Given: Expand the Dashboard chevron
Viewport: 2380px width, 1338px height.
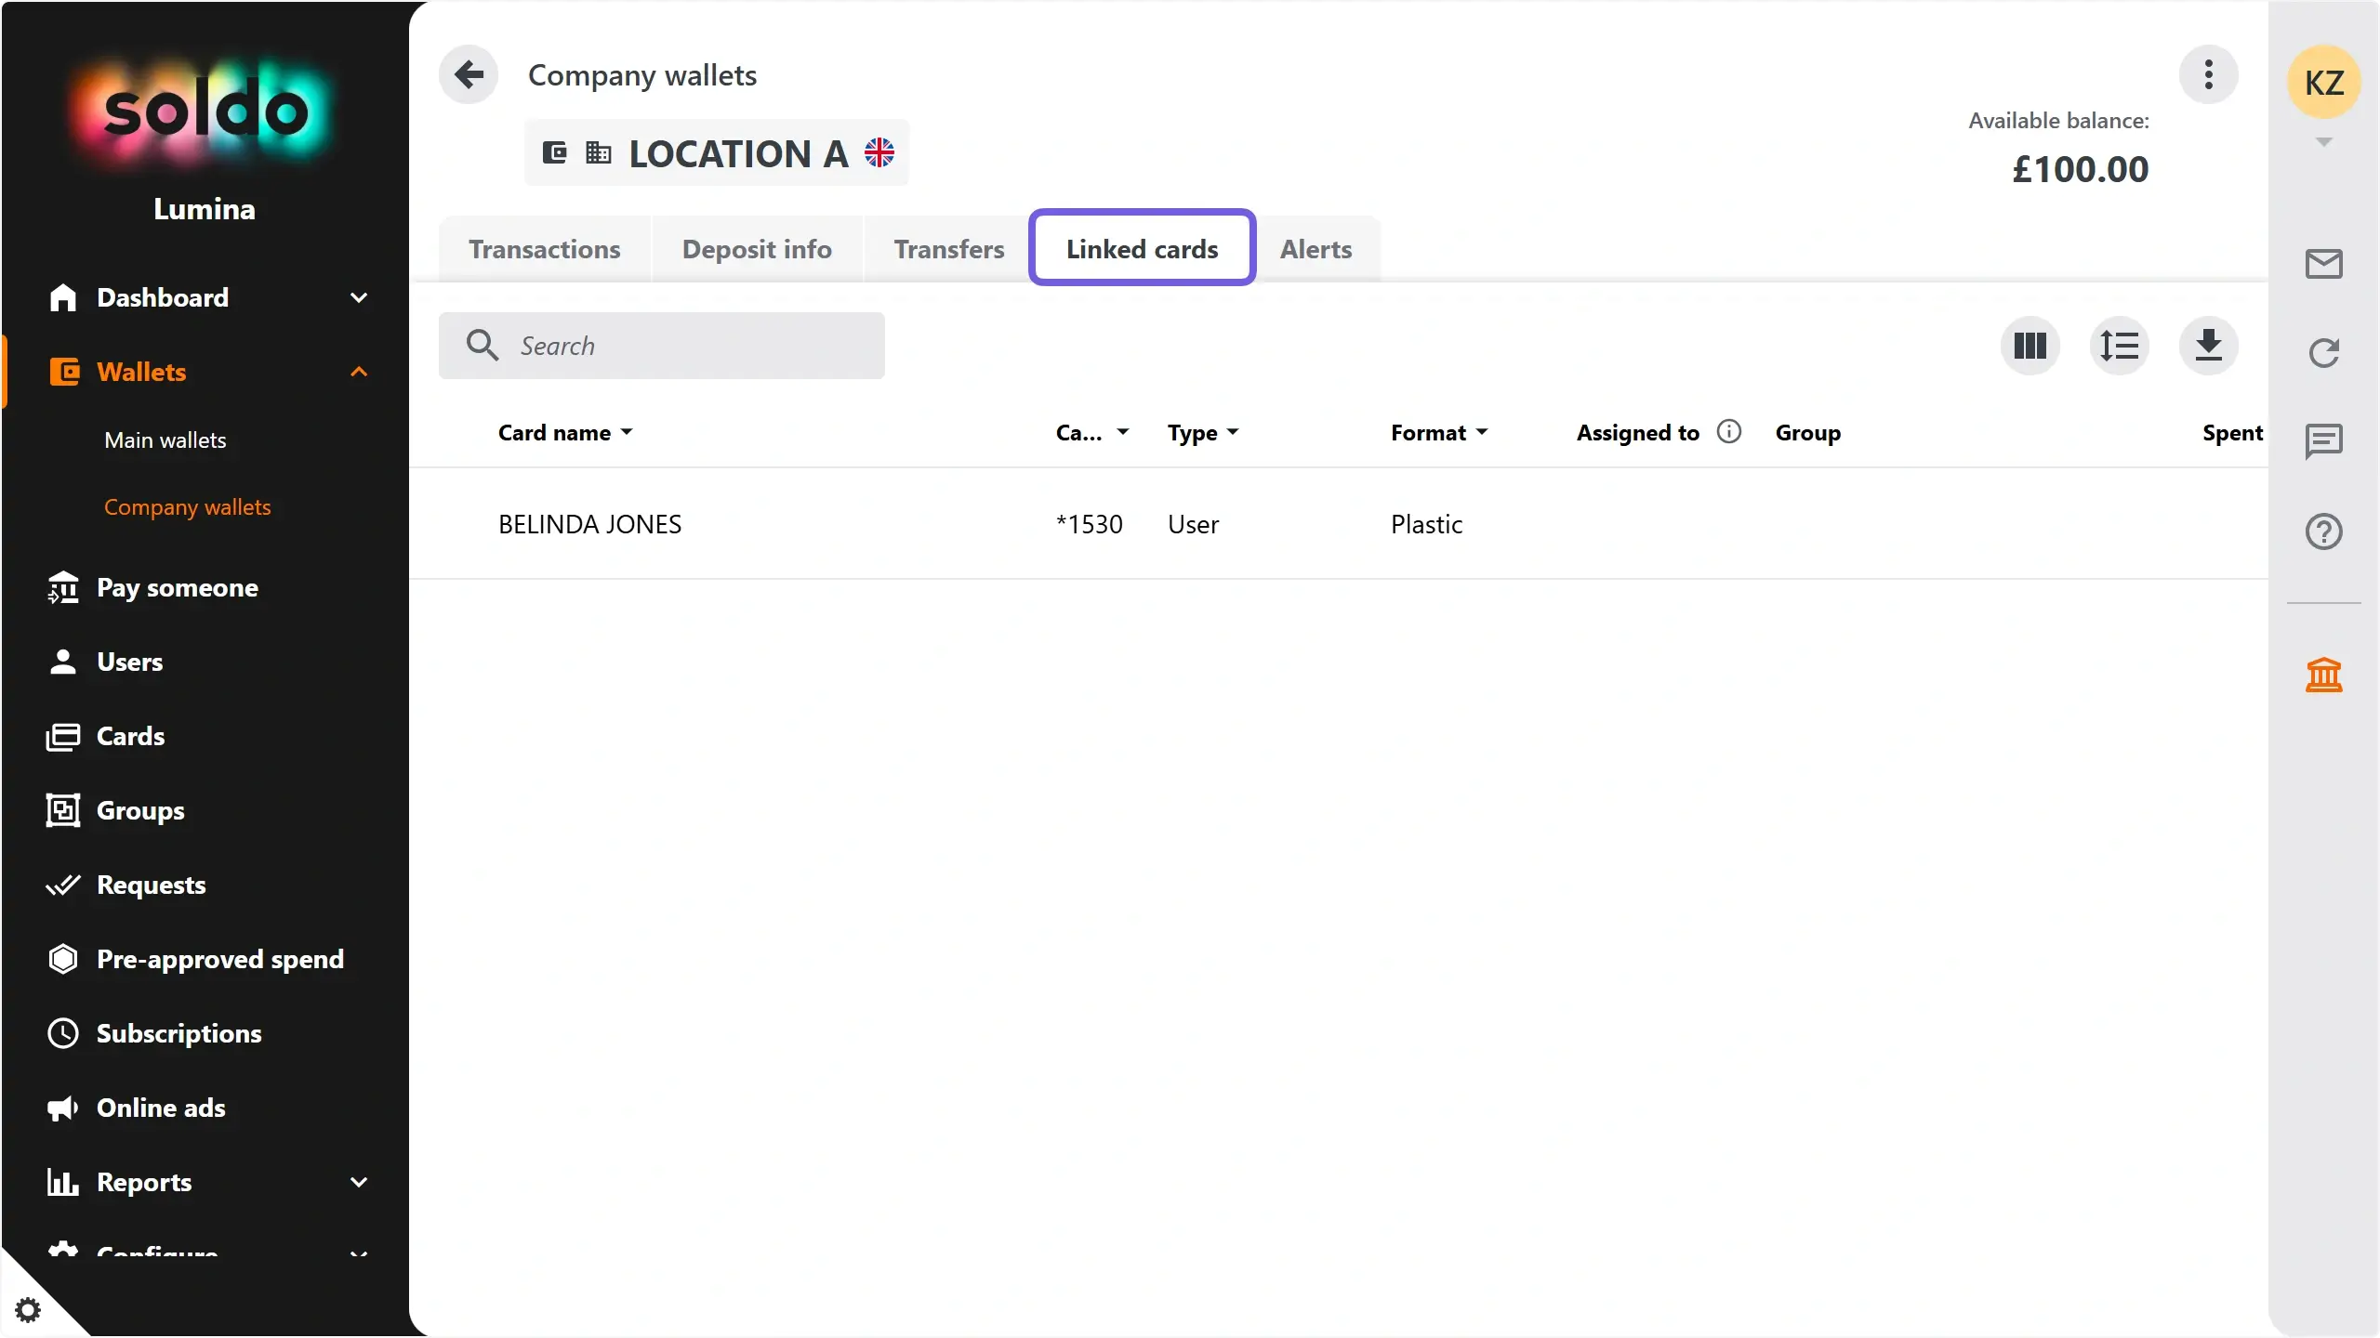Looking at the screenshot, I should pyautogui.click(x=359, y=297).
